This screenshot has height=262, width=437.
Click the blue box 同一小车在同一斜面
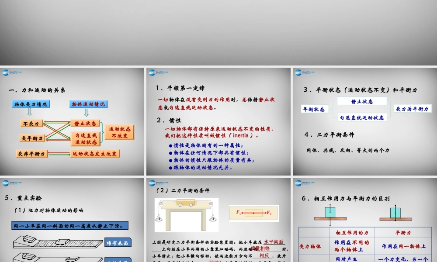70,225
